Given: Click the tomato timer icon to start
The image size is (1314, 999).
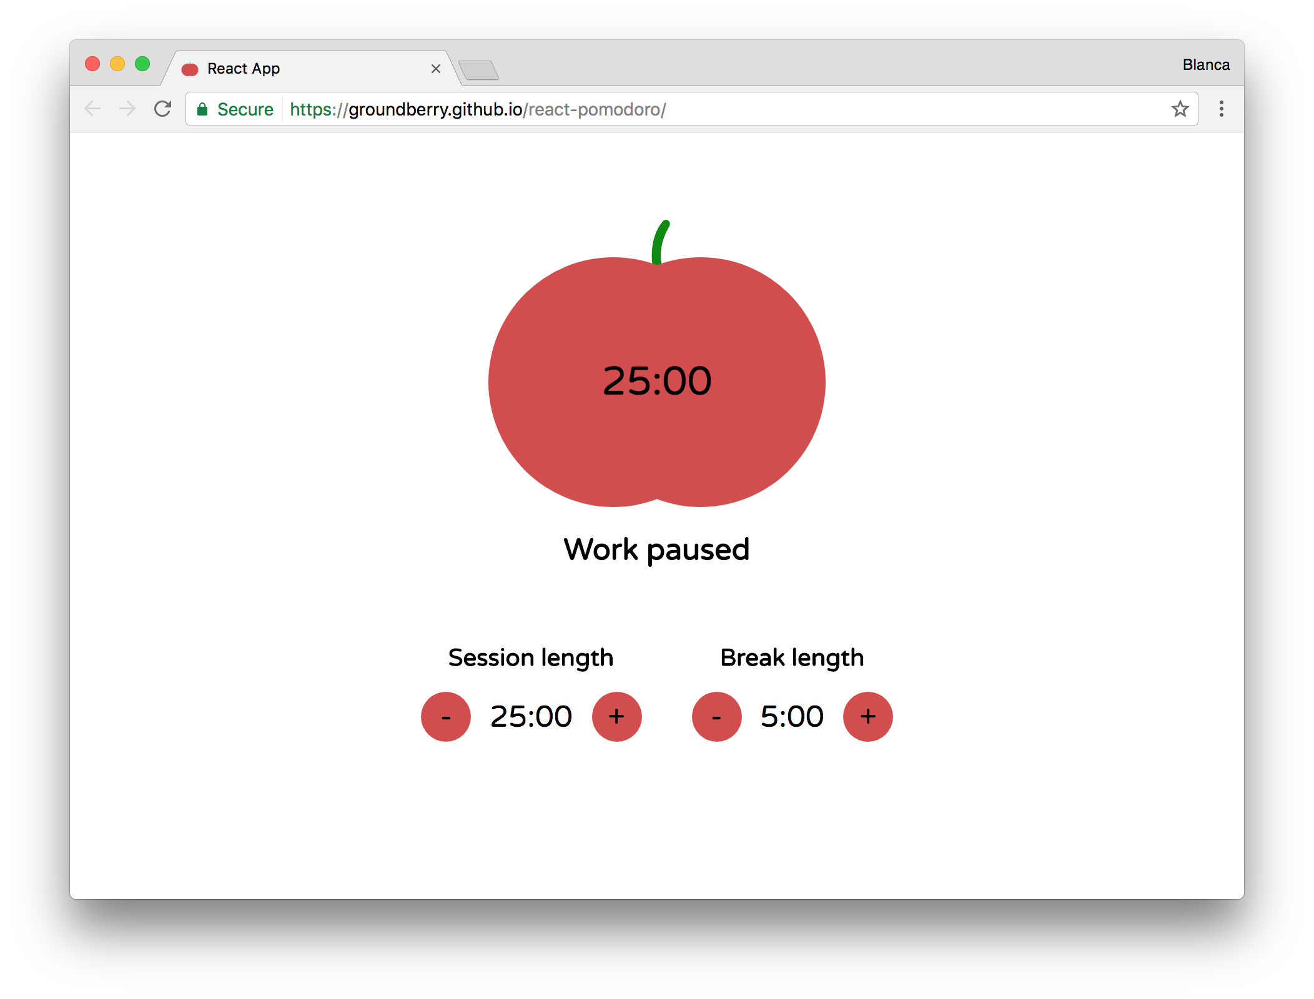Looking at the screenshot, I should click(x=656, y=378).
